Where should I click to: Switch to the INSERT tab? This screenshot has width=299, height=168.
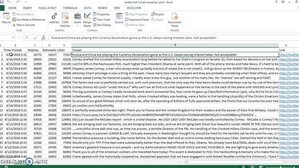coord(28,8)
